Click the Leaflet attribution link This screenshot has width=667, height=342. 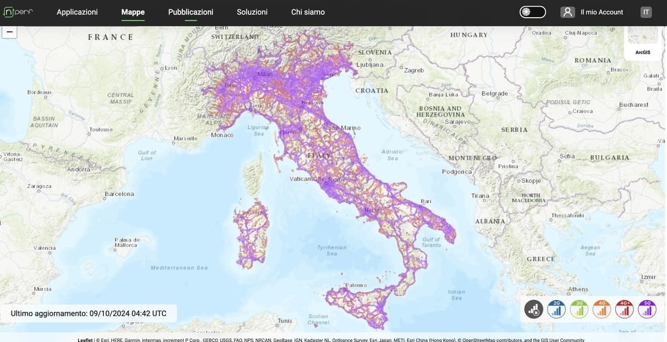pos(84,339)
